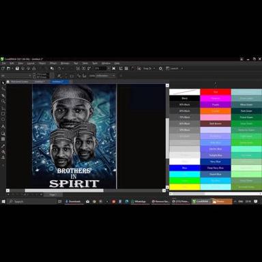Click the BROTHERS text on poster

coord(74,171)
